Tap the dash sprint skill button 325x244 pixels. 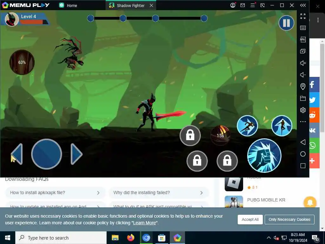coord(247,126)
